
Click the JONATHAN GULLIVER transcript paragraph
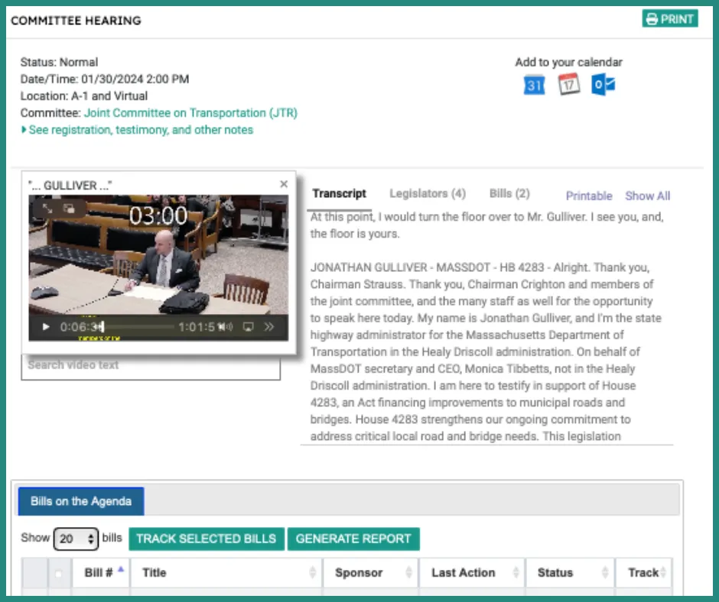coord(486,351)
